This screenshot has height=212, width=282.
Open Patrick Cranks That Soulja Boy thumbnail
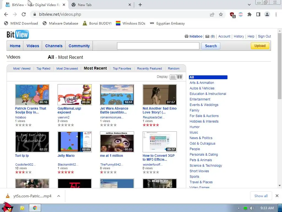coord(32,95)
